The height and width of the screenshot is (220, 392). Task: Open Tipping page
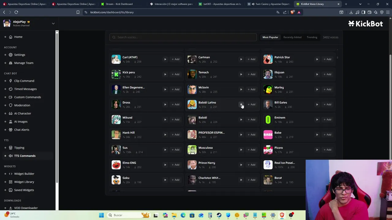point(19,148)
